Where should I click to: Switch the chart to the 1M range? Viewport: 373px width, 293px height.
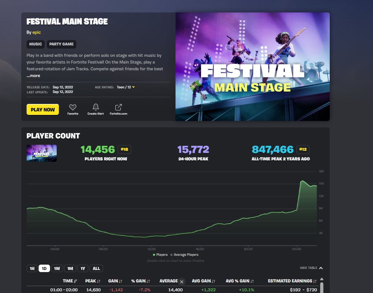pyautogui.click(x=70, y=269)
